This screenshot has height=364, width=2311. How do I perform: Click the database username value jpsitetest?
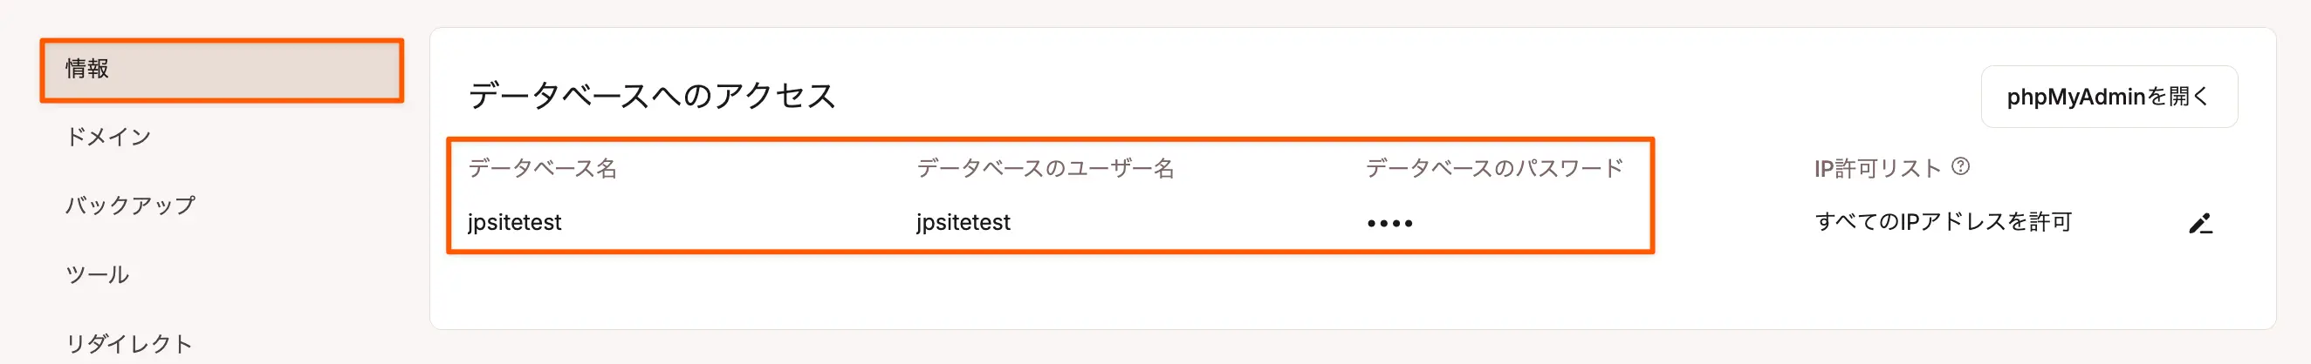963,223
